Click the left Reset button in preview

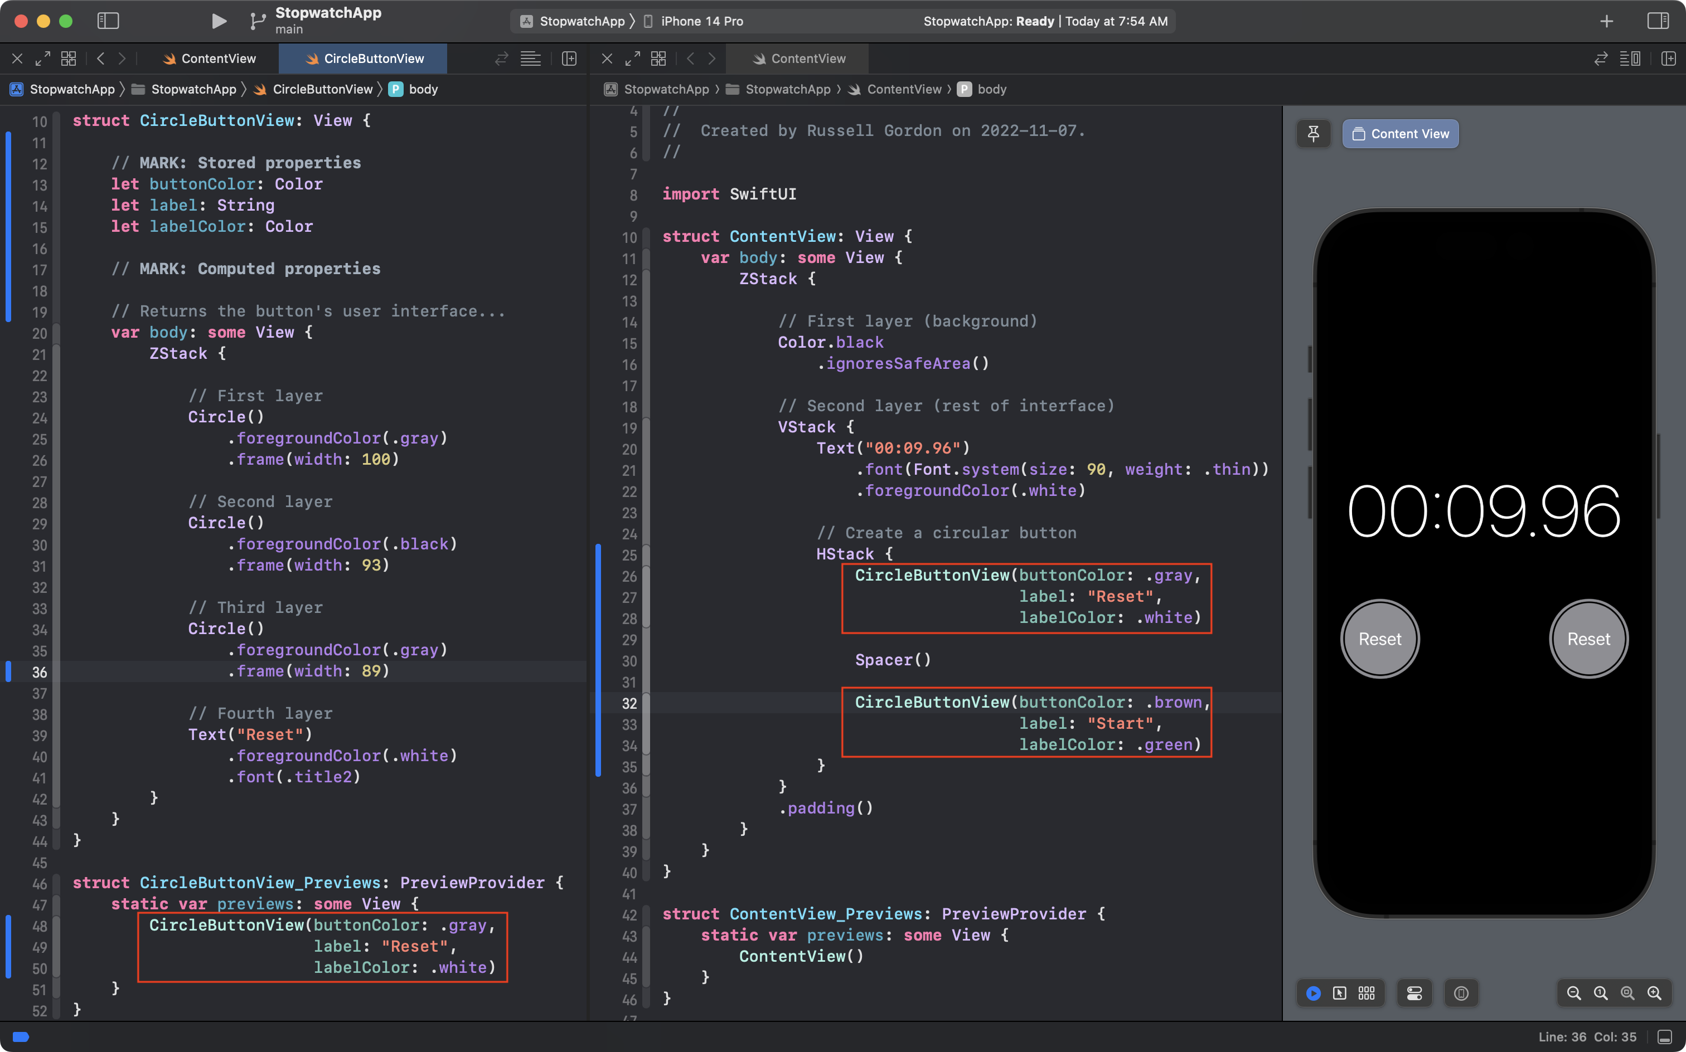1379,639
